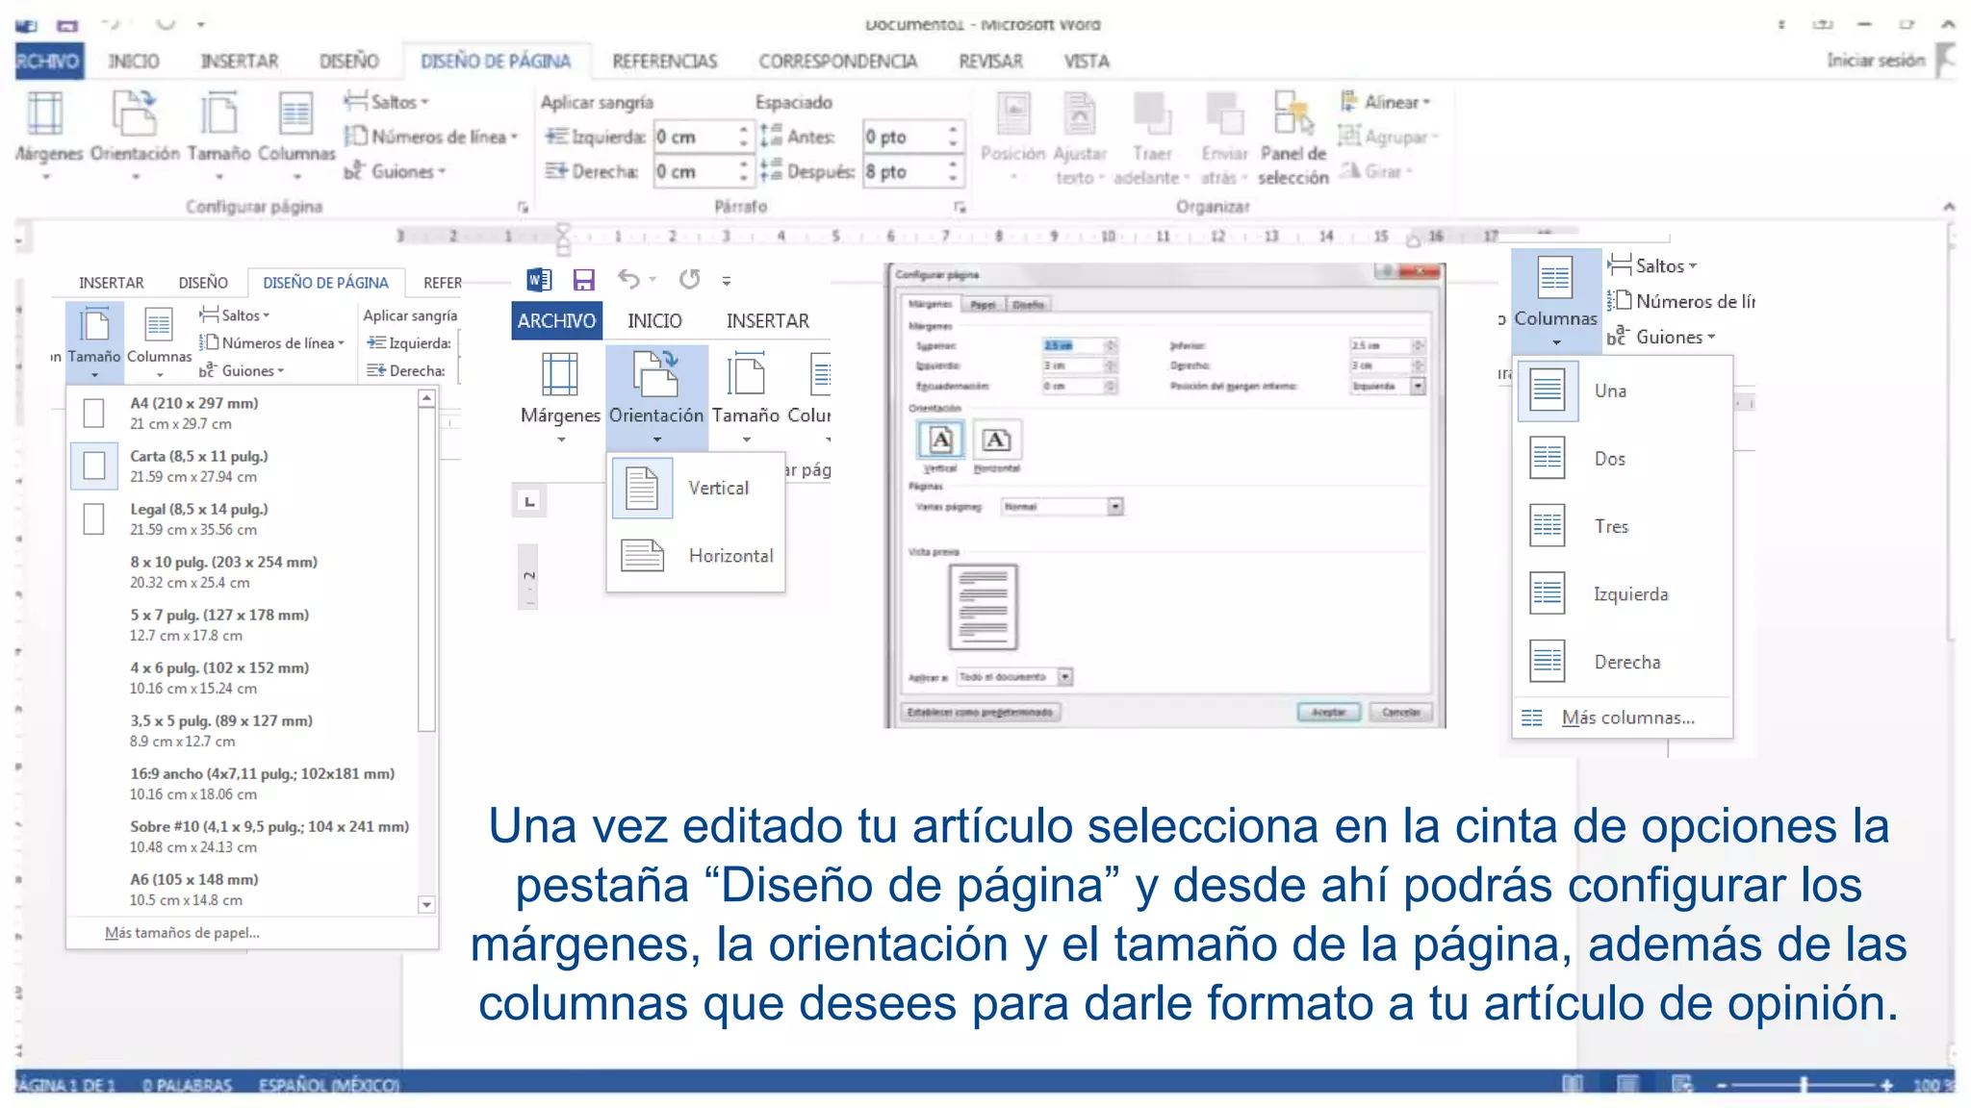The height and width of the screenshot is (1108, 1971).
Task: Choose Tres columns layout
Action: coord(1623,526)
